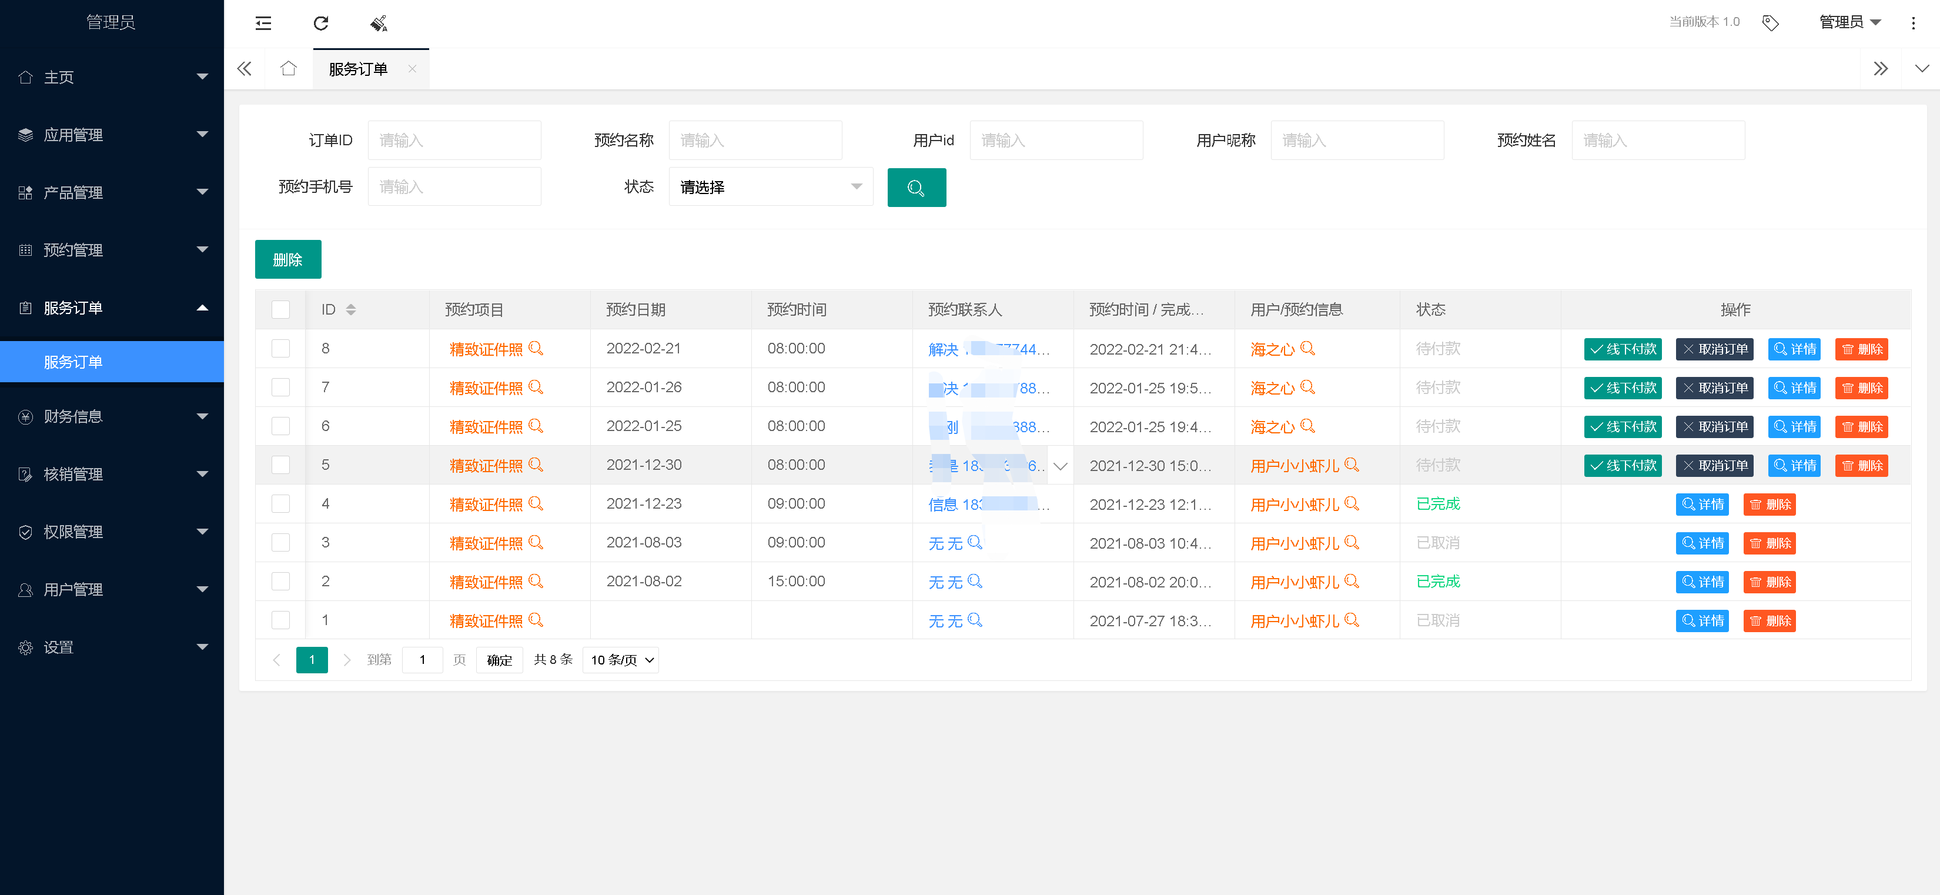This screenshot has width=1940, height=895.
Task: Expand the 设置 sidebar menu
Action: (x=112, y=648)
